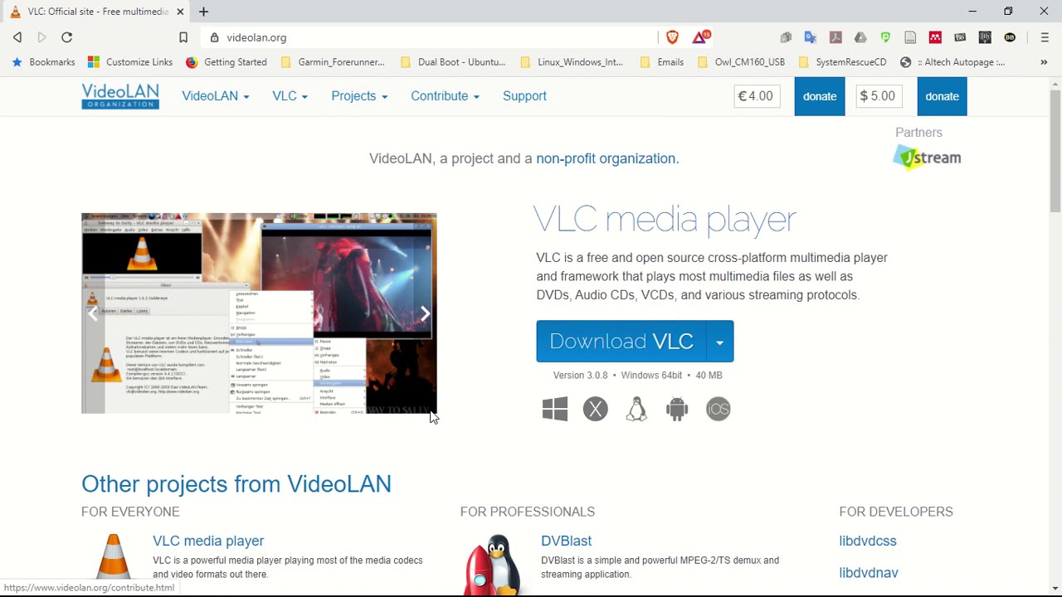1062x597 pixels.
Task: Open the Bookmarks bar folder
Action: [x=43, y=62]
